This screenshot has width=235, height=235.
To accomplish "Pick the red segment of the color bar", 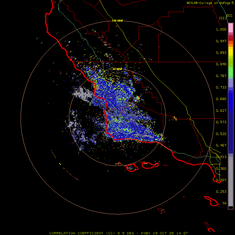I will point(231,39).
